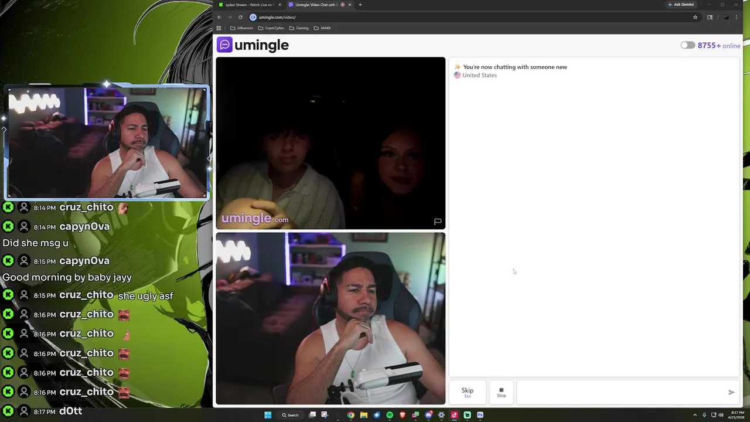
Task: Click the Skip button
Action: 467,392
